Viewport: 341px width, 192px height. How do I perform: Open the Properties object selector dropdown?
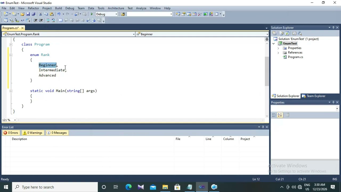(x=337, y=109)
